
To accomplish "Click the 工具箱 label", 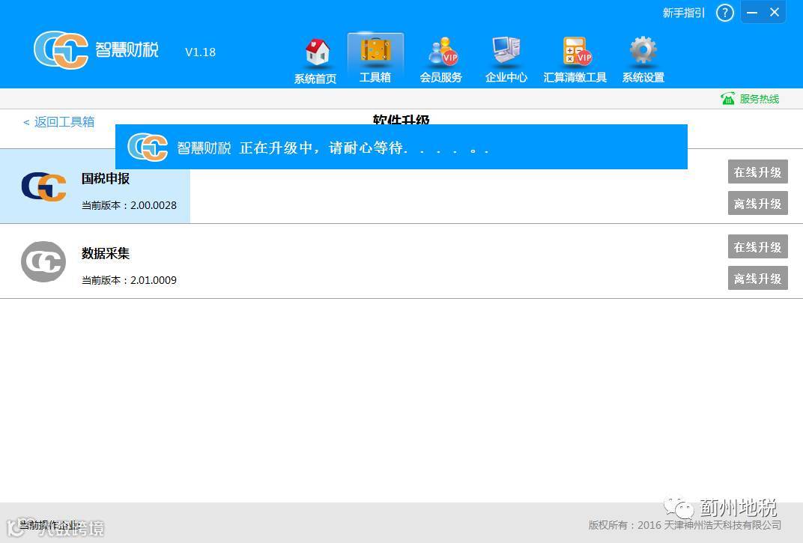I will coord(375,77).
